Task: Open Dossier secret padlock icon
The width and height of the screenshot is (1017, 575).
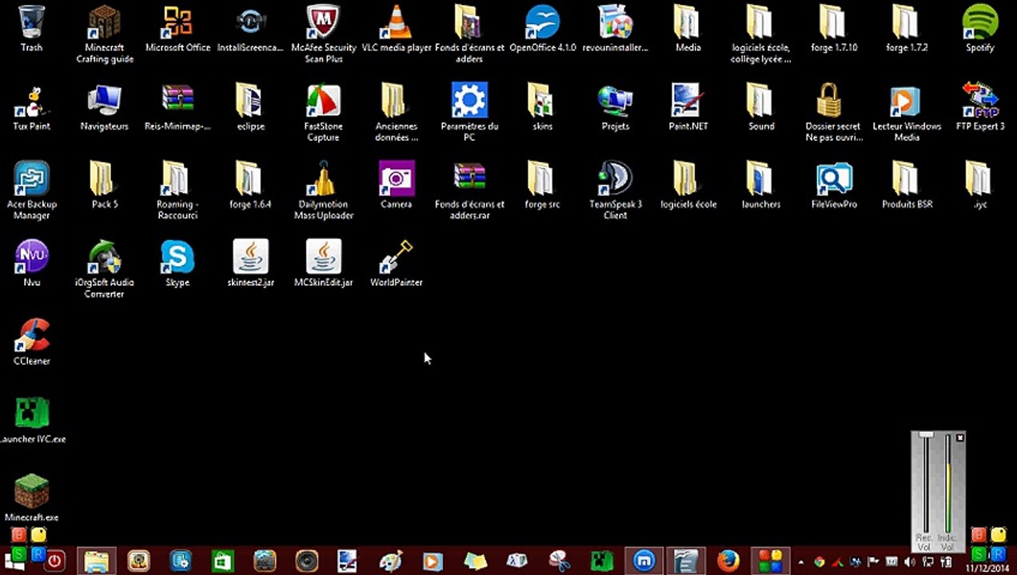Action: pos(834,113)
